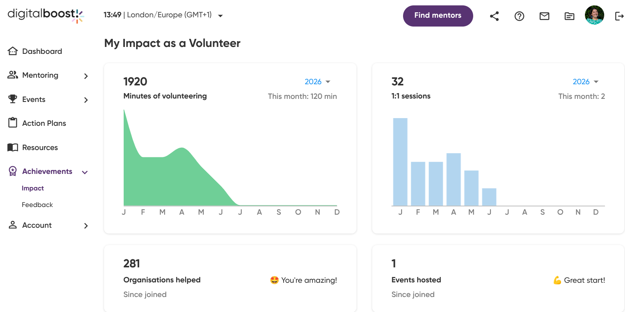Screen dimensions: 625x312
Task: Open year dropdown for Minutes of volunteering
Action: click(x=318, y=82)
